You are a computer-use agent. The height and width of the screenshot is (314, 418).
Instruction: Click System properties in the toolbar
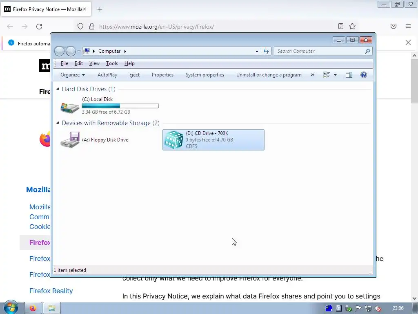(x=205, y=75)
